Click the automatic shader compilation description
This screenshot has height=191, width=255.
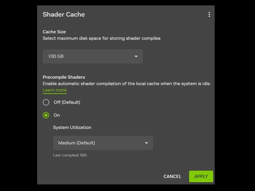127,84
